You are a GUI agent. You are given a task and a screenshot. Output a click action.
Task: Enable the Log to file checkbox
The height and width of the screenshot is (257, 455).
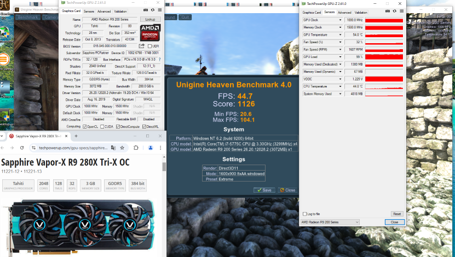(304, 214)
